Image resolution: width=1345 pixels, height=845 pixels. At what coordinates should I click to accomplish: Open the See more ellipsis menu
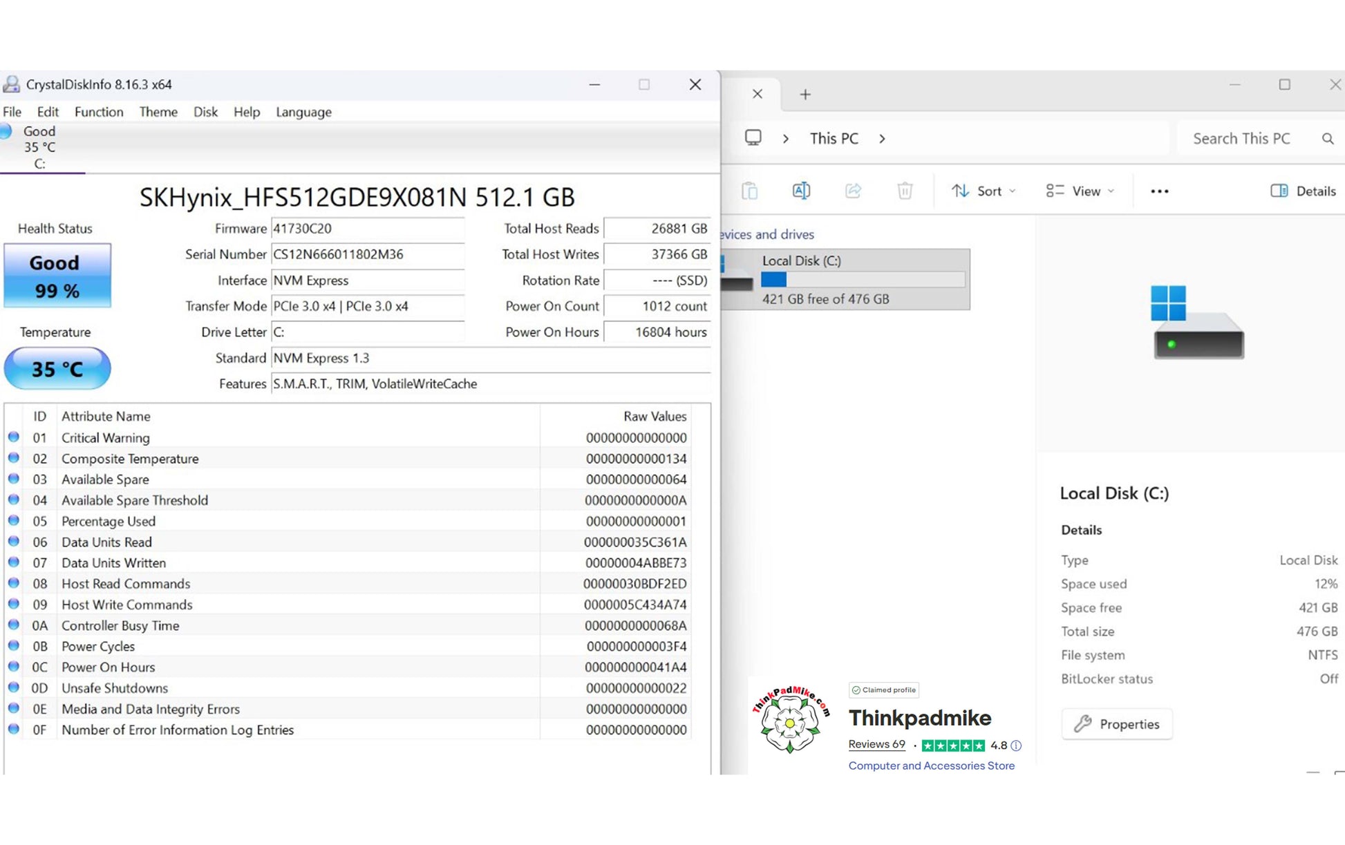[1159, 191]
